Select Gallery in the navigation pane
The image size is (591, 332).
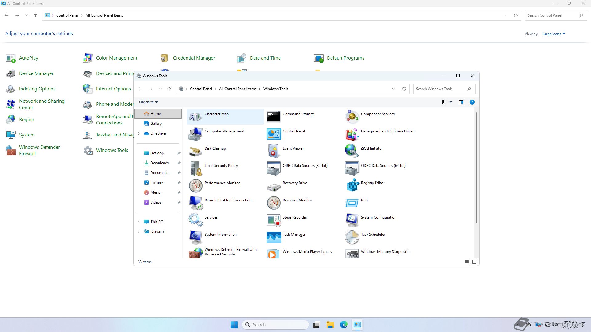(156, 124)
